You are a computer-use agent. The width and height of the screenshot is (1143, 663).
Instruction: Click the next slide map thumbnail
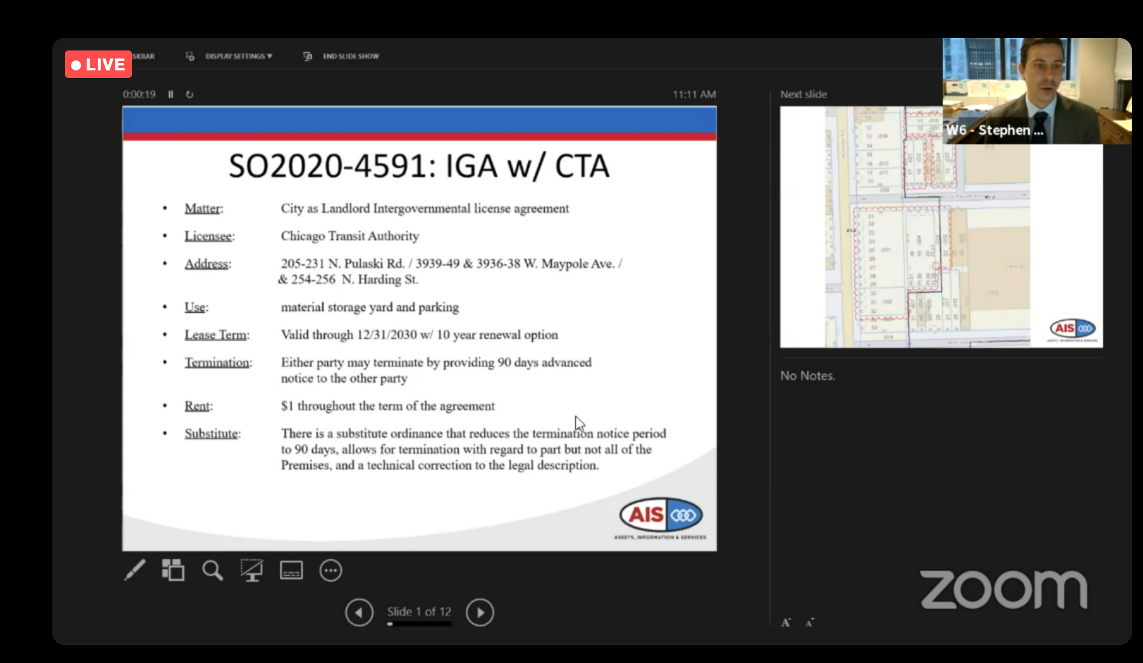coord(941,227)
